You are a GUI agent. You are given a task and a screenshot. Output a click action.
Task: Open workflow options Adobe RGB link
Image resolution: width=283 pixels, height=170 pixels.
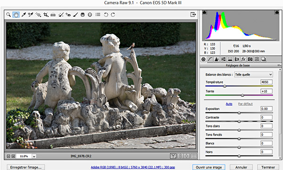[133, 167]
